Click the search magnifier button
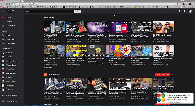Image resolution: width=195 pixels, height=106 pixels. [77, 11]
